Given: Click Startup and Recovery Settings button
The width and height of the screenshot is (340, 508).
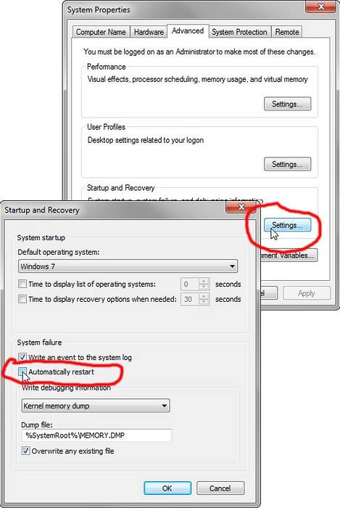Looking at the screenshot, I should pyautogui.click(x=287, y=225).
